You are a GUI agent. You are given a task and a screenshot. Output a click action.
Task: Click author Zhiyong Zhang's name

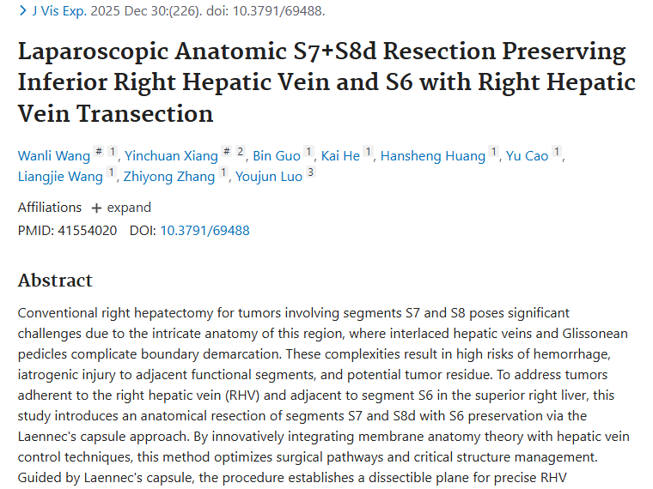click(x=169, y=177)
